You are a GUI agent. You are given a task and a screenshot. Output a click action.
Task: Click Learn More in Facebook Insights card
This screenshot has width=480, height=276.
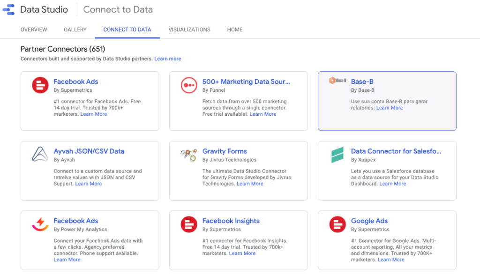click(x=242, y=254)
